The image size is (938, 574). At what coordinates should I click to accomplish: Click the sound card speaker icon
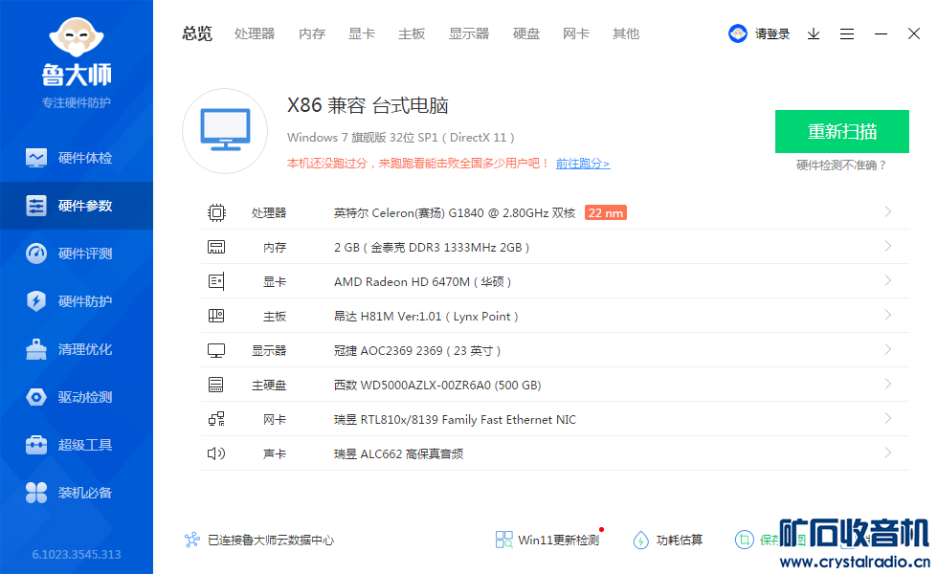[x=216, y=453]
